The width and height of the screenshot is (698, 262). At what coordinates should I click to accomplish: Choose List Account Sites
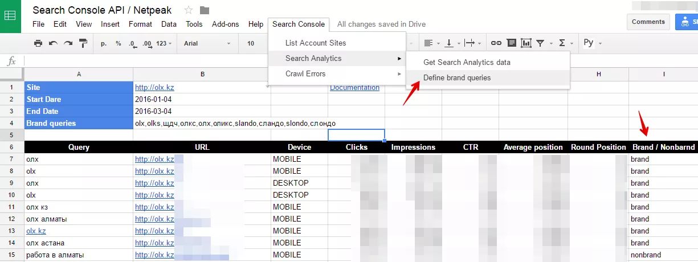tap(337, 43)
